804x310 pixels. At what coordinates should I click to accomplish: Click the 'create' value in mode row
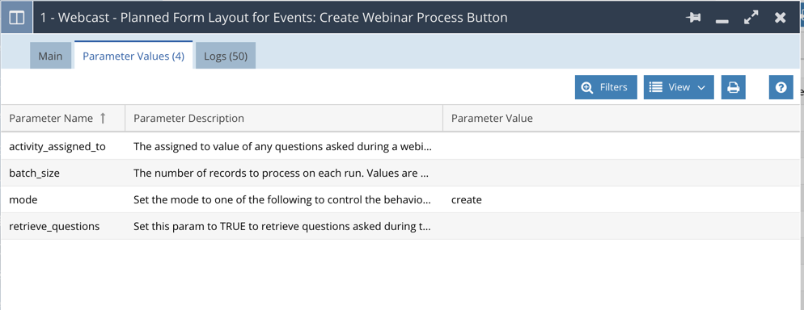point(466,200)
